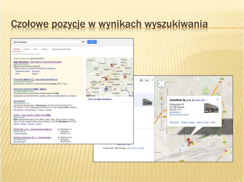Open the building photo in Maps side panel
This screenshot has width=244, height=182.
coord(147,102)
